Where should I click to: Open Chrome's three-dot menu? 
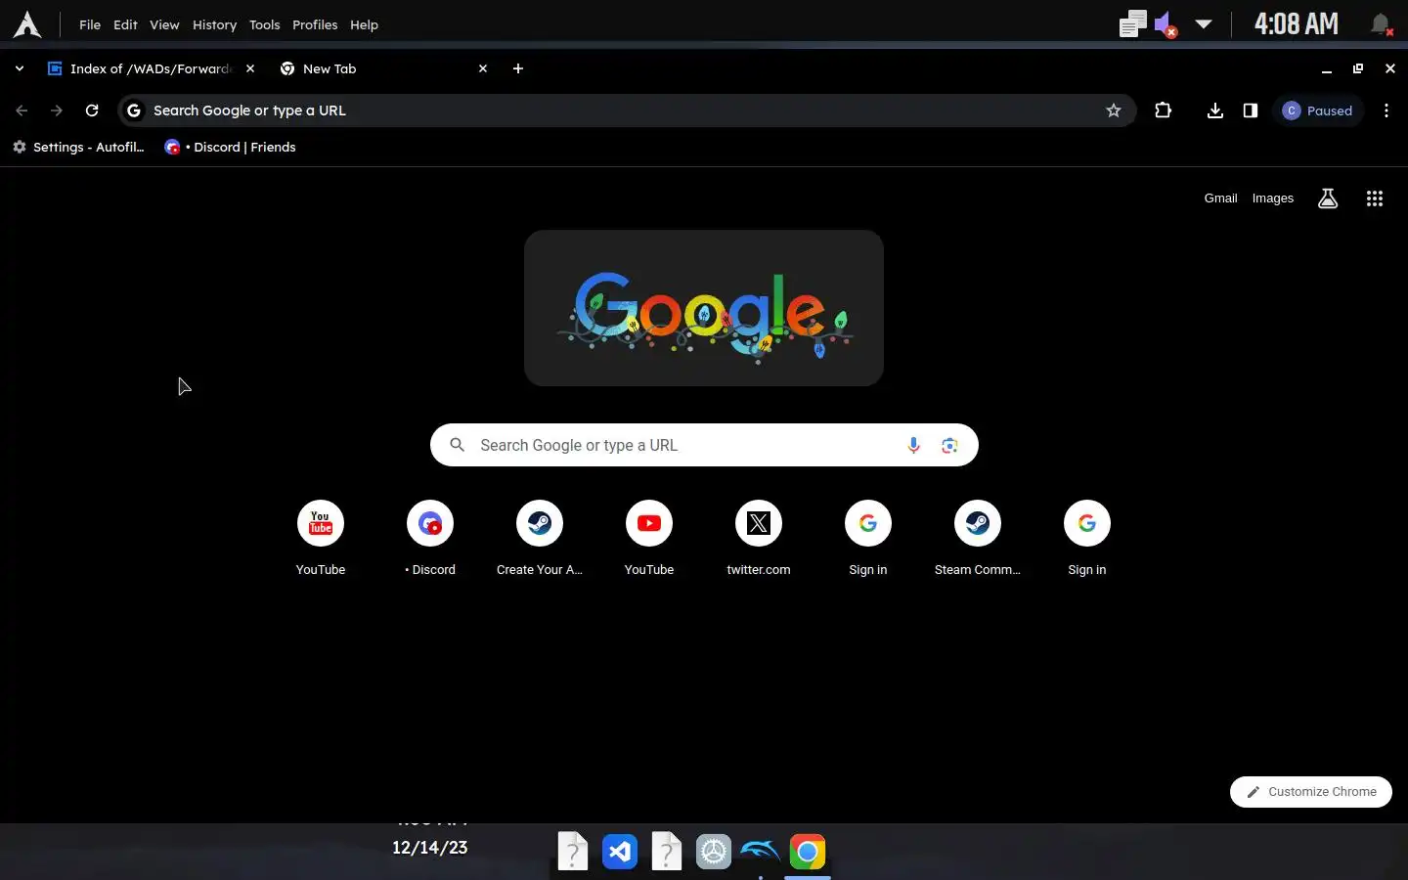click(1386, 110)
